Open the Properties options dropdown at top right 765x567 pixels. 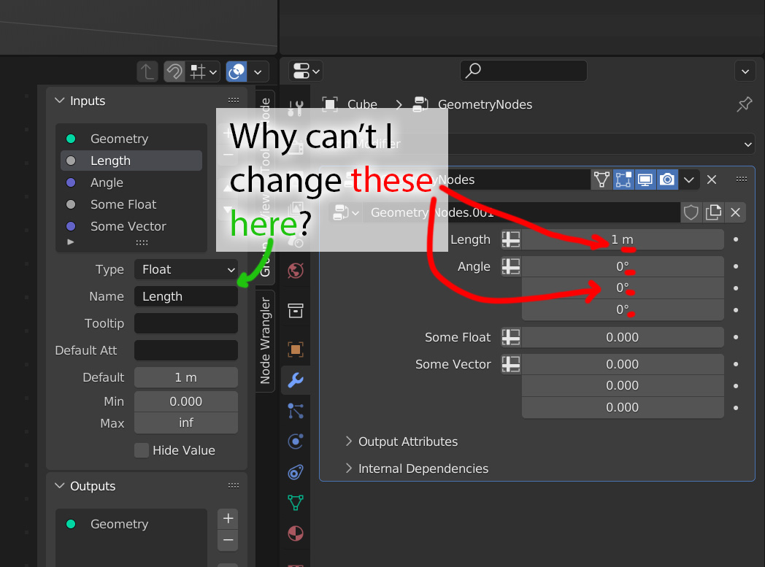click(745, 72)
